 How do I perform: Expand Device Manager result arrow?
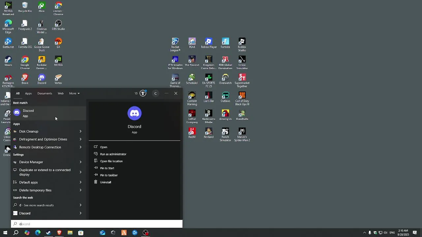click(80, 162)
